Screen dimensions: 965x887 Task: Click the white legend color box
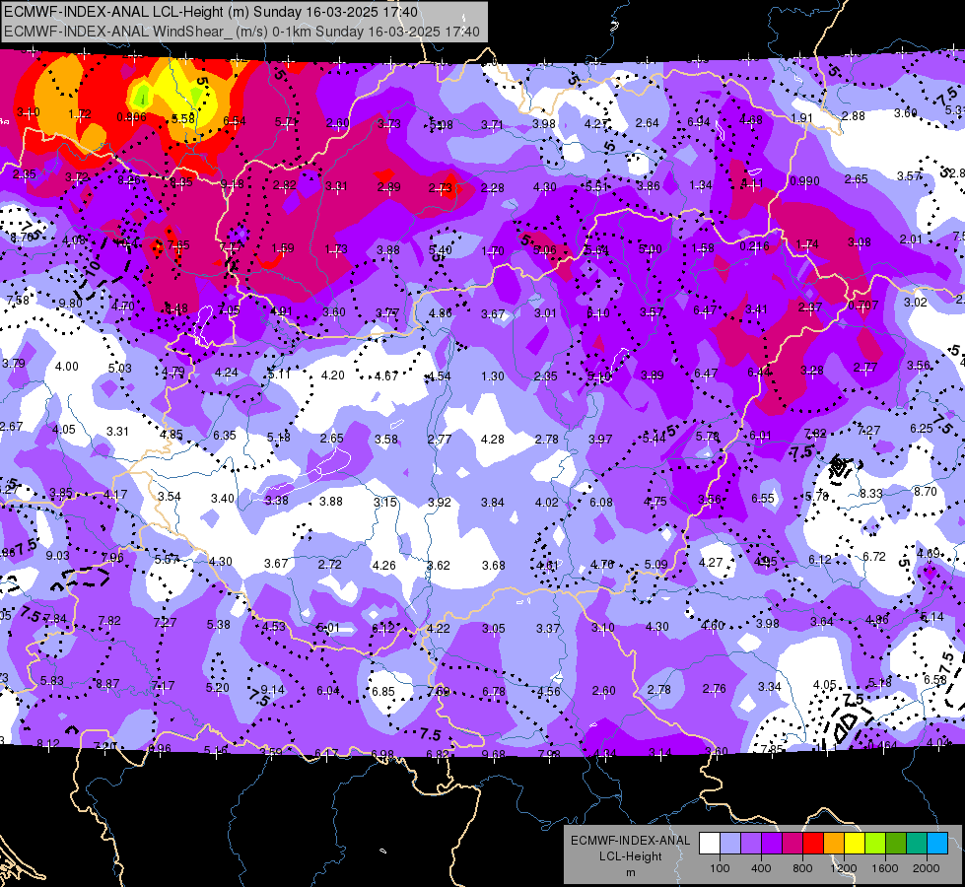710,844
